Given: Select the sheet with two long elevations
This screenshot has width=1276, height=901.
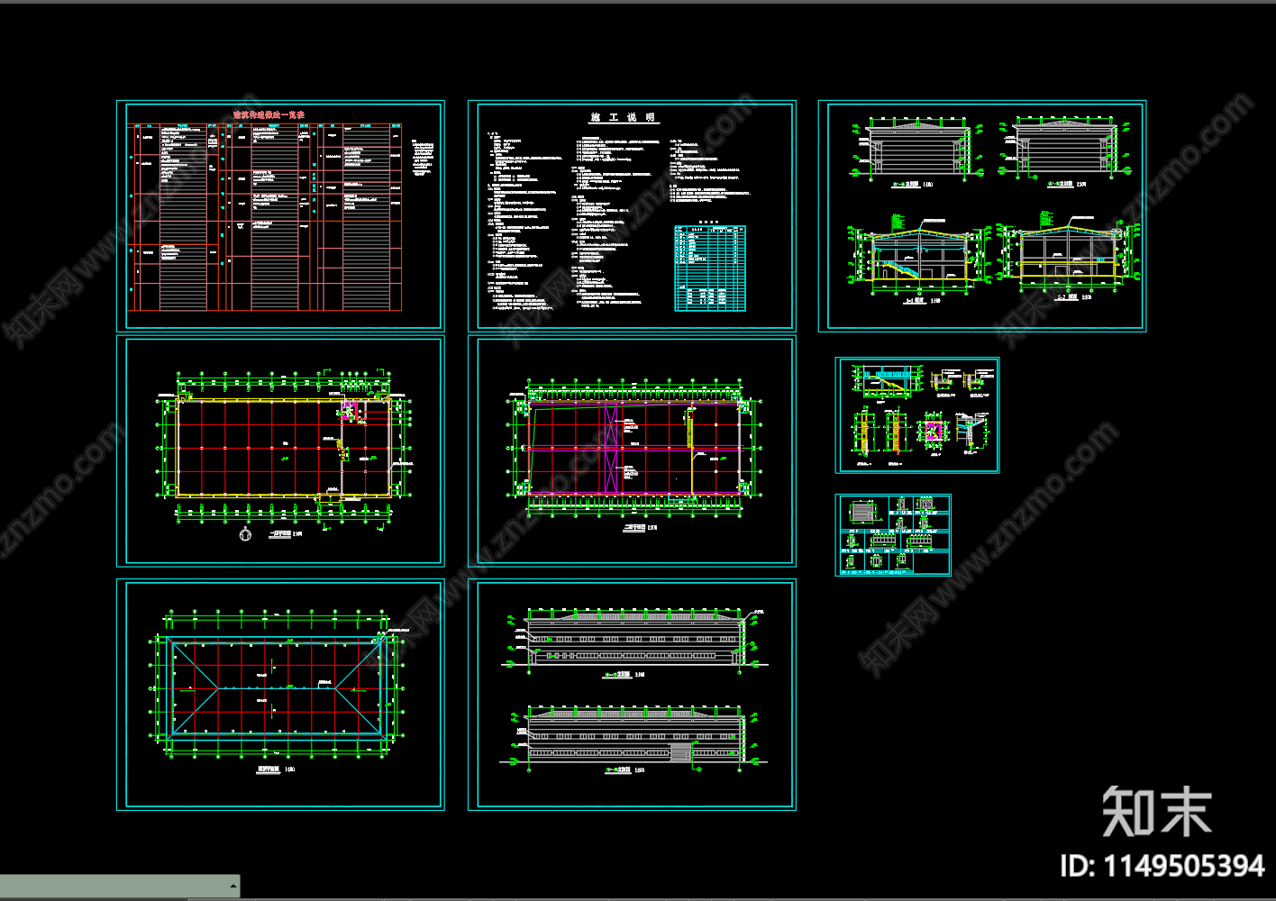Looking at the screenshot, I should (x=632, y=695).
